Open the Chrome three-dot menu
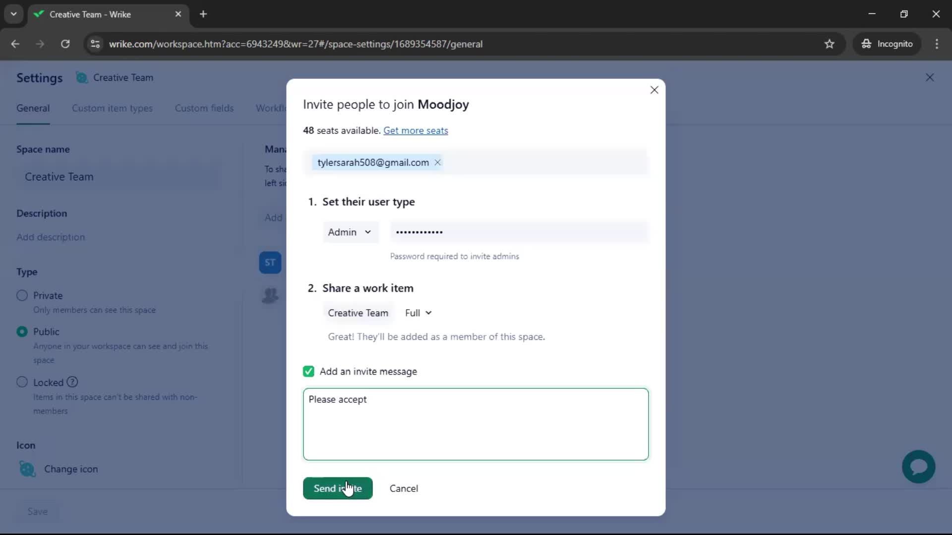 [937, 44]
